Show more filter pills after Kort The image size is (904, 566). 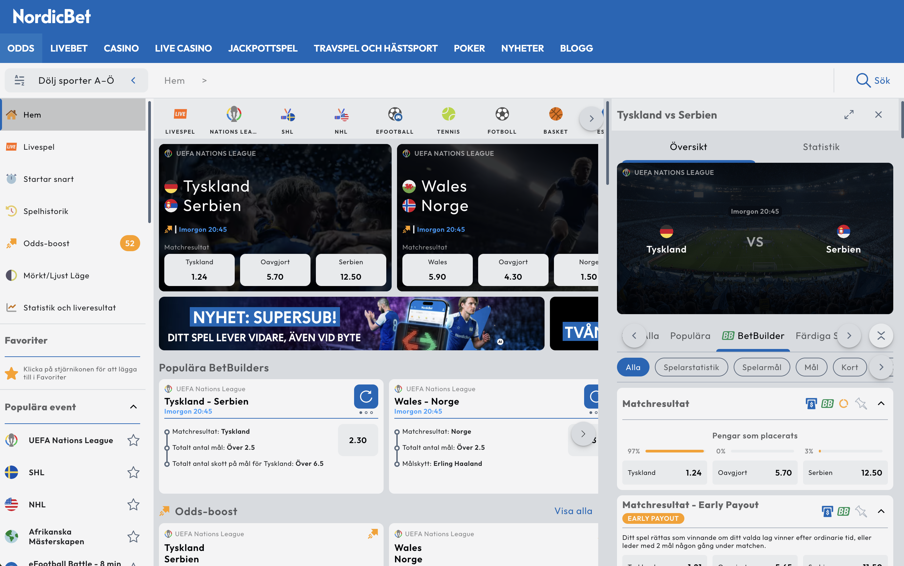[881, 367]
